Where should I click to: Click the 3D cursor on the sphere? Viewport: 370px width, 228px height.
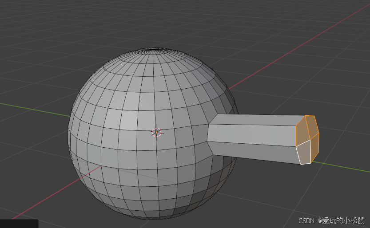pos(156,132)
